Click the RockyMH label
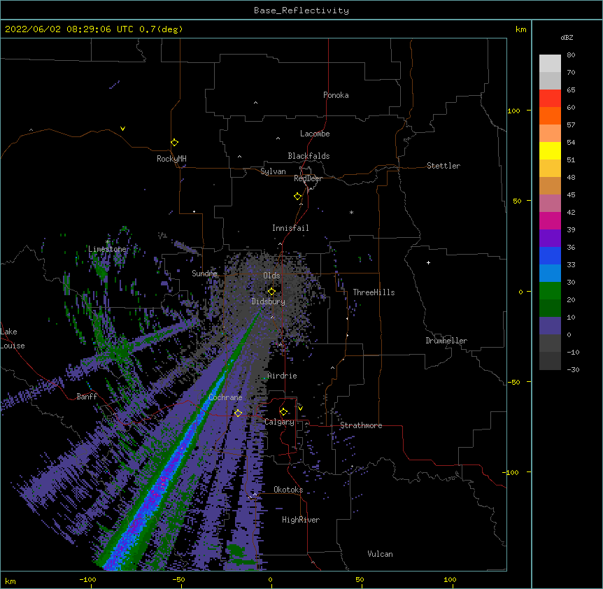Viewport: 603px width, 589px height. (x=171, y=159)
